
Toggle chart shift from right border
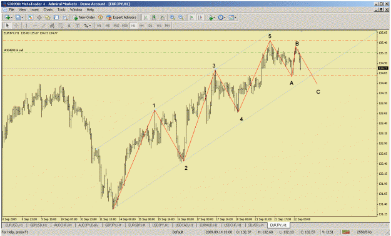point(200,17)
